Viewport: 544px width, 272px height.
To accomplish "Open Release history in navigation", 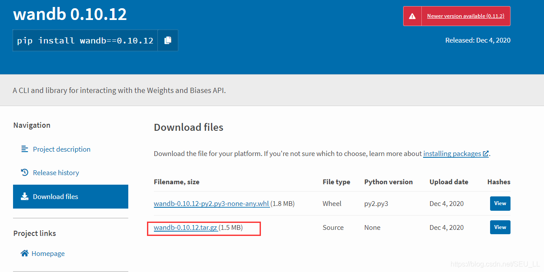I will coord(56,172).
